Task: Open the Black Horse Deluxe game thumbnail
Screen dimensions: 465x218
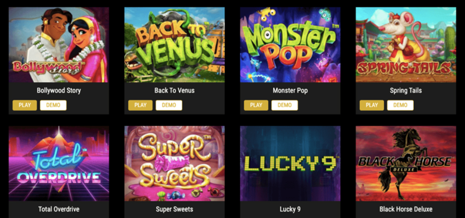Action: [x=406, y=163]
